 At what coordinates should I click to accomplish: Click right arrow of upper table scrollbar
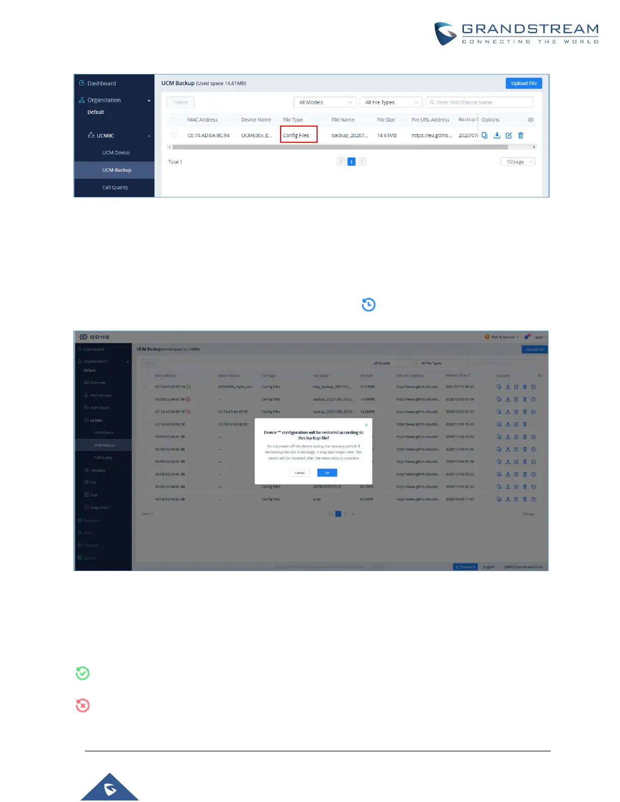click(534, 147)
